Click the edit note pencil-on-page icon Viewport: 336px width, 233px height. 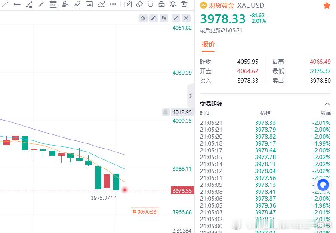[x=128, y=4]
